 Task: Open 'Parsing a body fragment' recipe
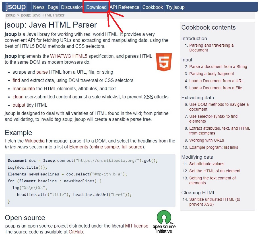212,74
